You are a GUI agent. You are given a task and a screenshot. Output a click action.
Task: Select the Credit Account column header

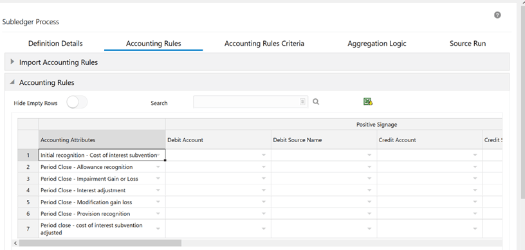tap(430, 140)
